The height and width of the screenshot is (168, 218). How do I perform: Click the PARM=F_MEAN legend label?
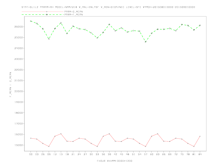click(73, 15)
